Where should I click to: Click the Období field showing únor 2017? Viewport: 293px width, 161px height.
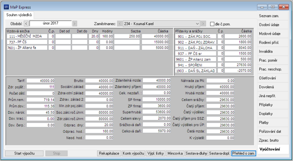pos(51,23)
